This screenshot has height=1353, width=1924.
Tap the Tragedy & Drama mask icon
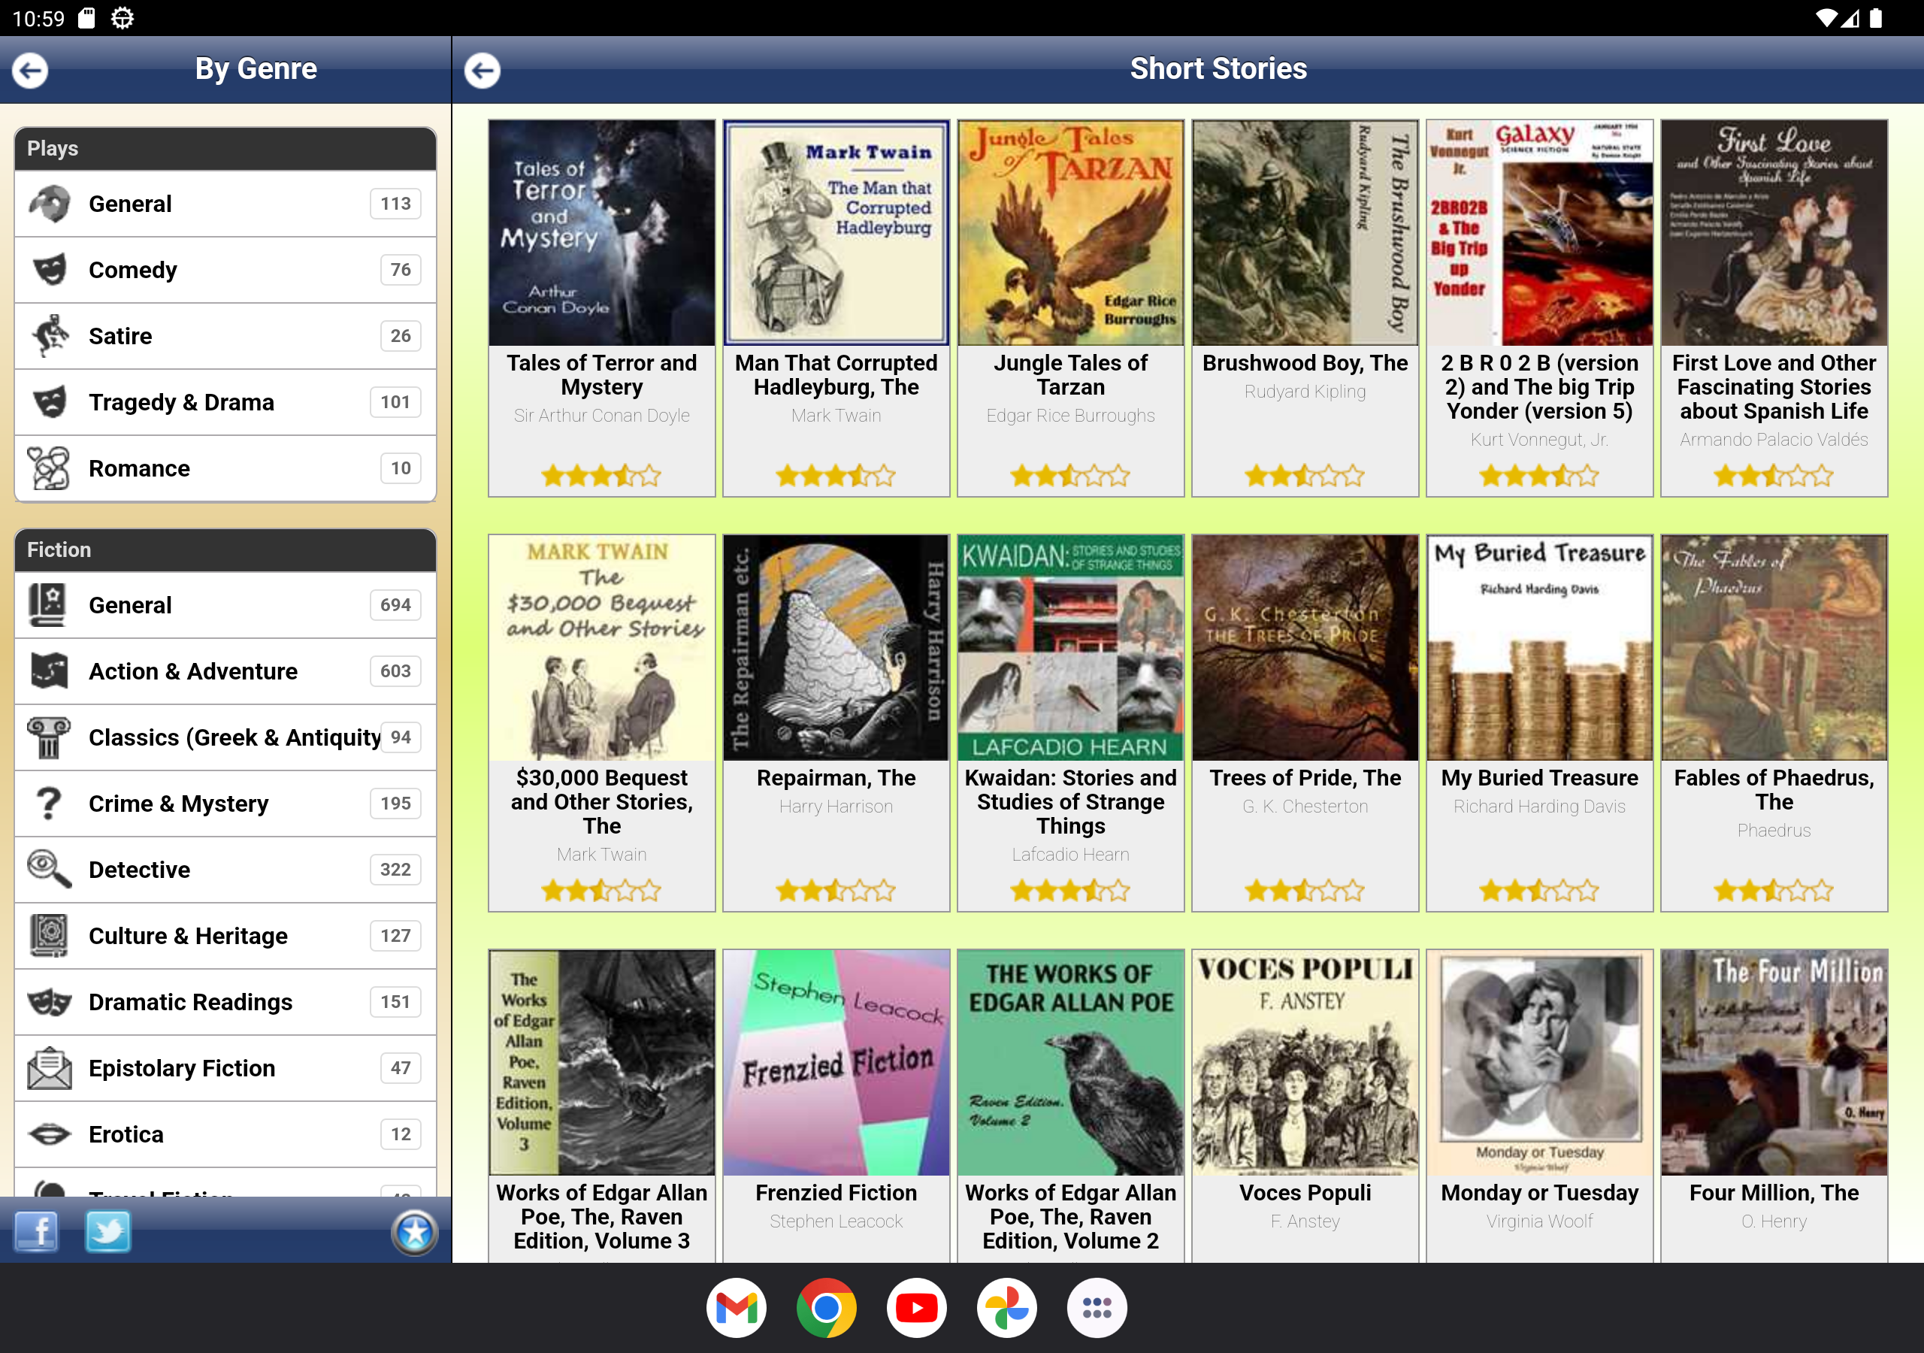point(50,402)
